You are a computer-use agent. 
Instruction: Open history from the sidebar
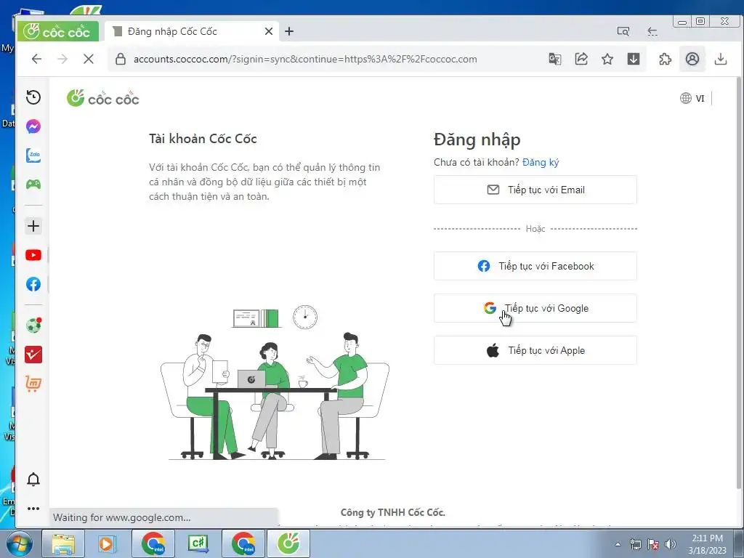pos(33,97)
